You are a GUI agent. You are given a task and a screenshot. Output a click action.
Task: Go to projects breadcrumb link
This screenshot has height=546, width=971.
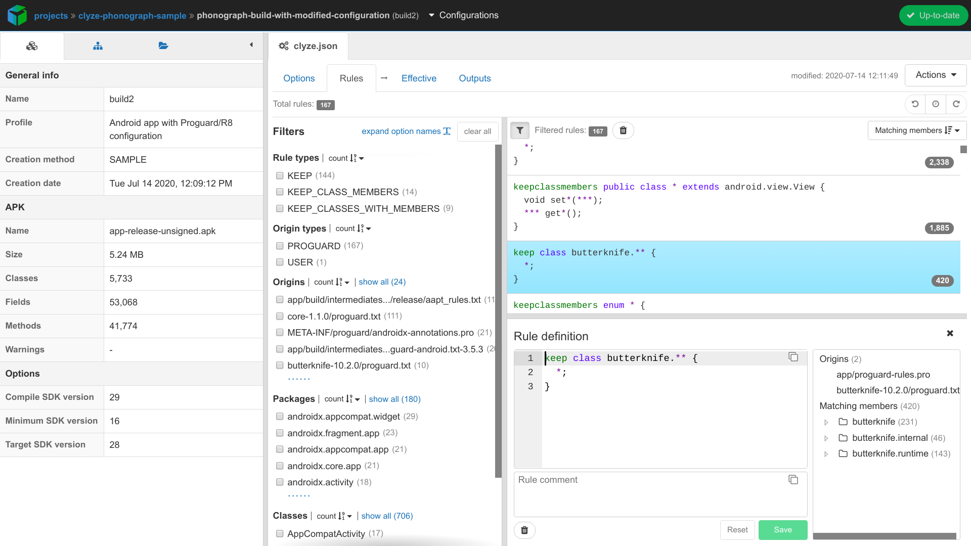tap(51, 16)
